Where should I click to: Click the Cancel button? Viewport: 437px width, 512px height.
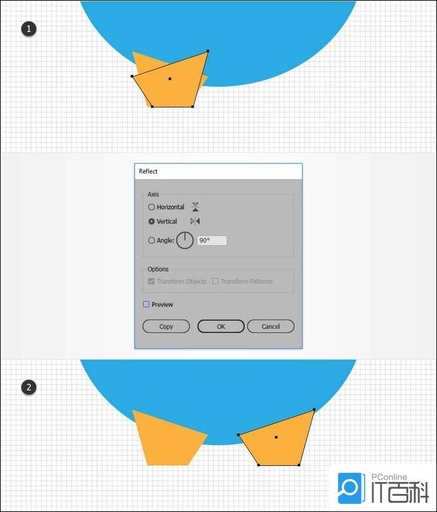click(x=271, y=326)
